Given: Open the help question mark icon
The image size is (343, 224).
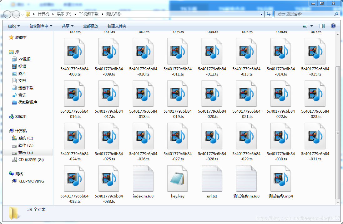Looking at the screenshot, I should pos(333,26).
